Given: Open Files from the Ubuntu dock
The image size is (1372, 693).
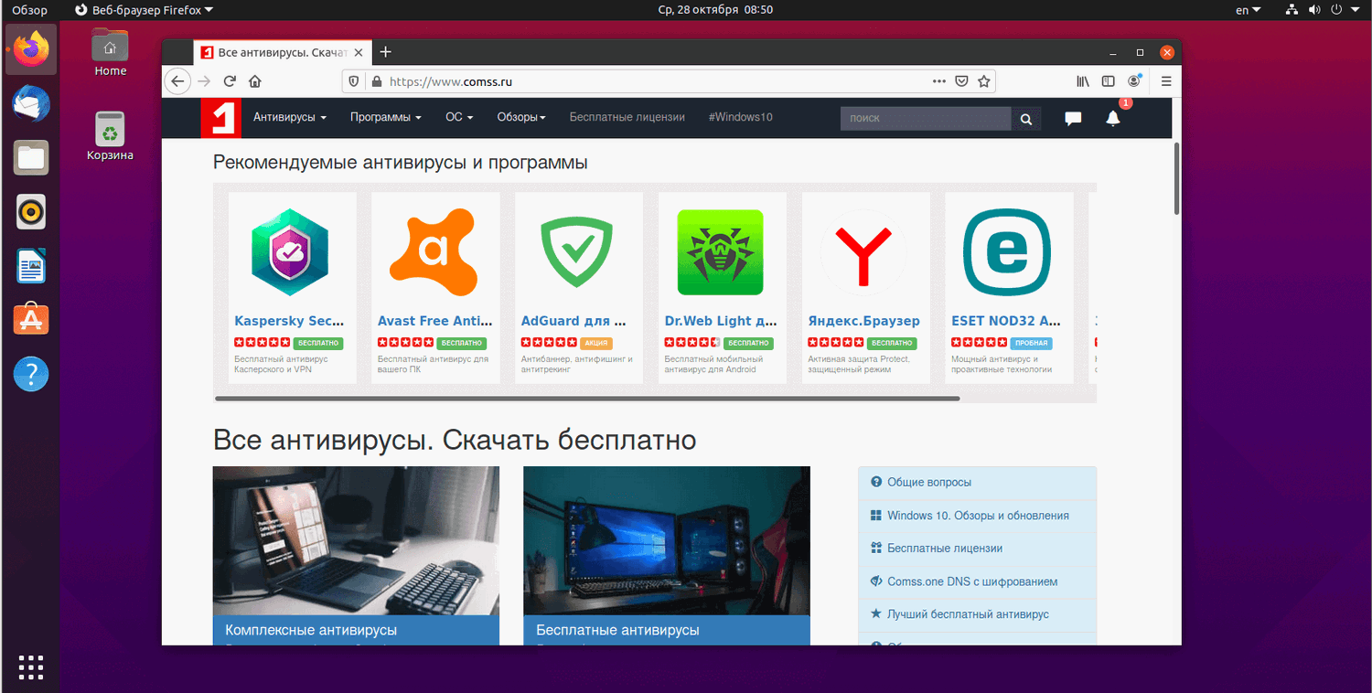Looking at the screenshot, I should pyautogui.click(x=31, y=158).
